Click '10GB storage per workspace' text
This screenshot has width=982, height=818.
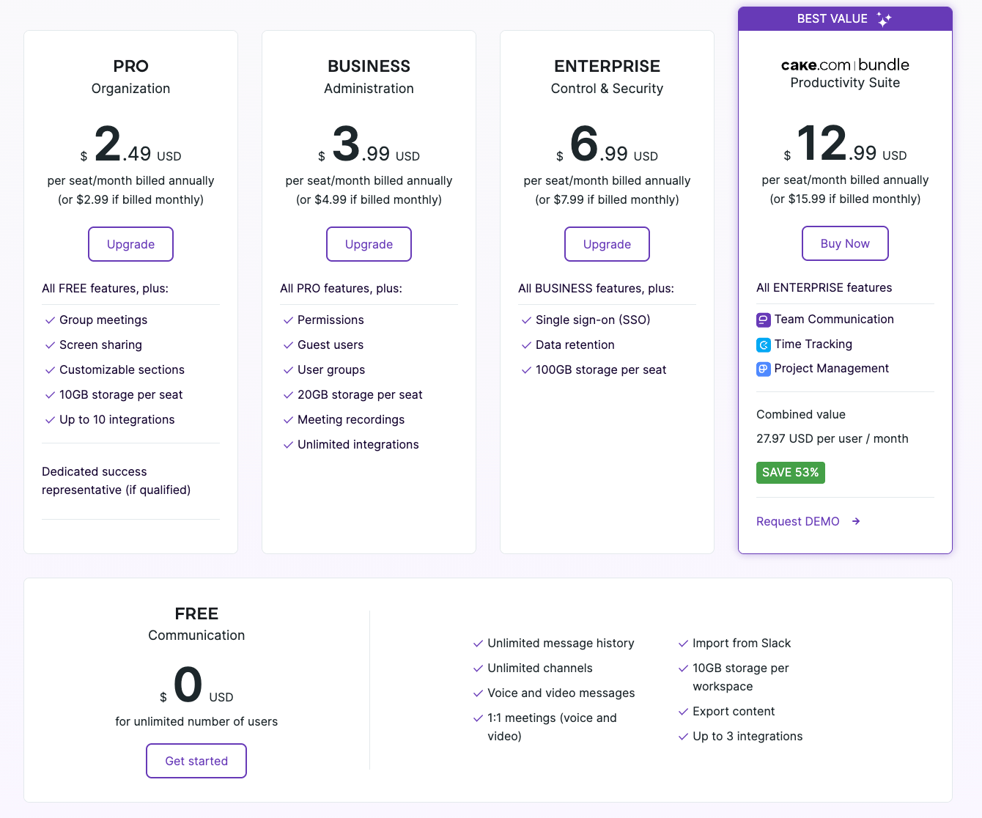tap(741, 677)
